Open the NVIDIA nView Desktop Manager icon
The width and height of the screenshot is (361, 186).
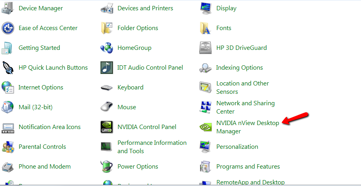[x=206, y=127]
